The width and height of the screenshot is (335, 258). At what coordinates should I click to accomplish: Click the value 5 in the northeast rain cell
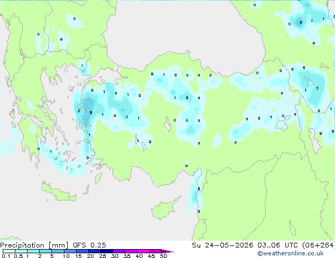click(301, 22)
